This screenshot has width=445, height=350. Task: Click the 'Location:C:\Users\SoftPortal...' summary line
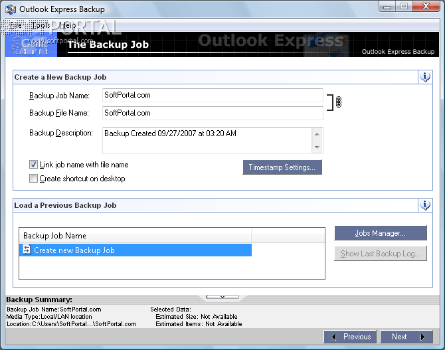click(x=72, y=324)
